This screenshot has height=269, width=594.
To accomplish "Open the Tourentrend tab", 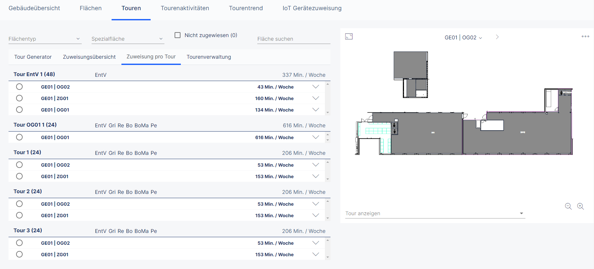I will coord(246,8).
